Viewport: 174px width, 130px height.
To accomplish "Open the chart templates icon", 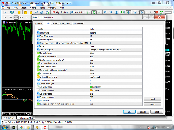I will point(12,12).
